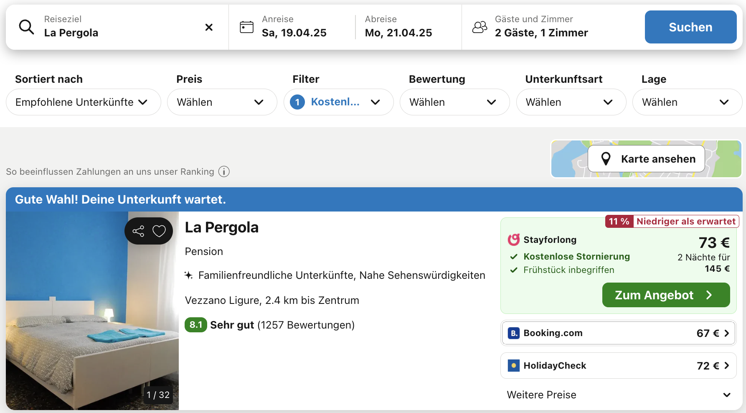Image resolution: width=746 pixels, height=413 pixels.
Task: Click the Niedriger als erwartet badge
Action: [672, 222]
